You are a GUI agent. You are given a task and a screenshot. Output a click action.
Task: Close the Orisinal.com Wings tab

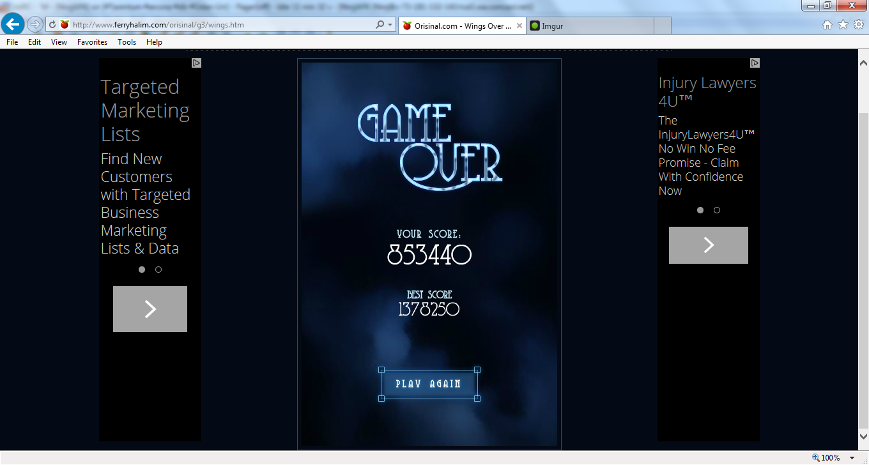click(x=519, y=26)
